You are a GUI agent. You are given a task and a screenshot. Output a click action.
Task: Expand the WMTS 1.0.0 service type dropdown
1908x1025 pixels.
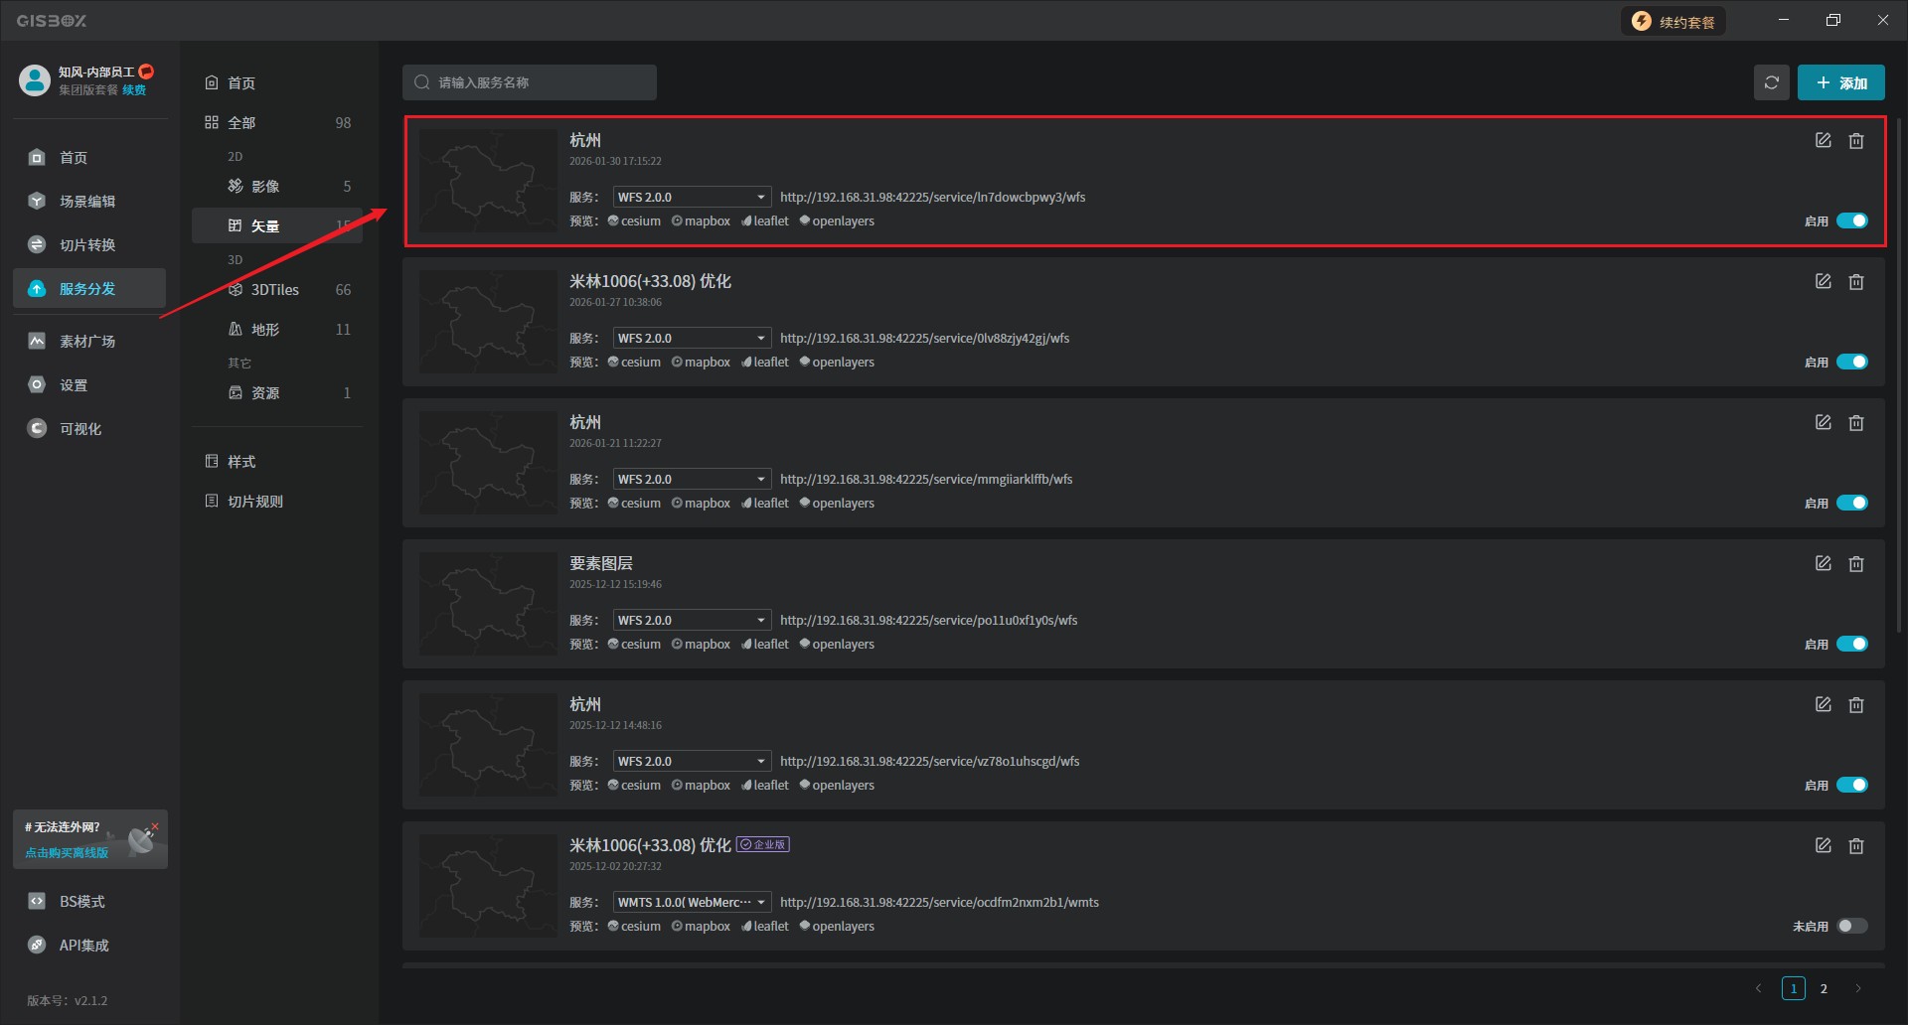pos(692,903)
